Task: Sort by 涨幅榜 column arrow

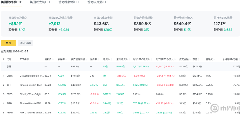Action: [x=66, y=59]
